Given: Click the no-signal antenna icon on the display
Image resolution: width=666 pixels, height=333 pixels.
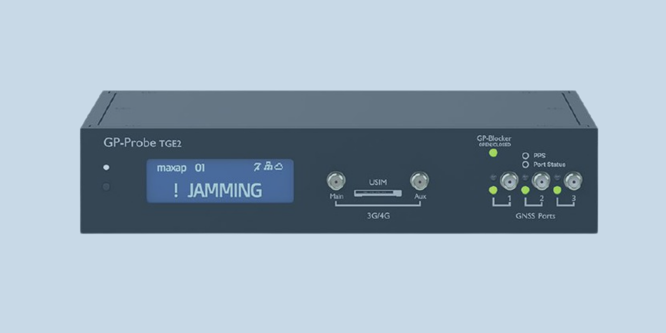Looking at the screenshot, I should pos(257,167).
